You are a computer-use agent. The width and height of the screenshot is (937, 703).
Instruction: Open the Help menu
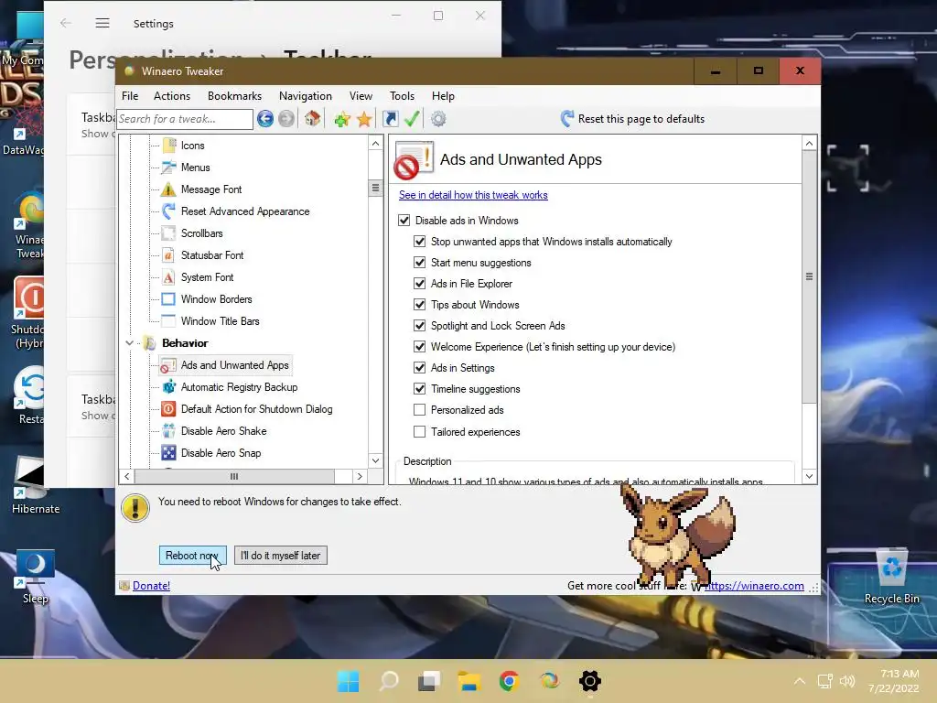[x=443, y=96]
